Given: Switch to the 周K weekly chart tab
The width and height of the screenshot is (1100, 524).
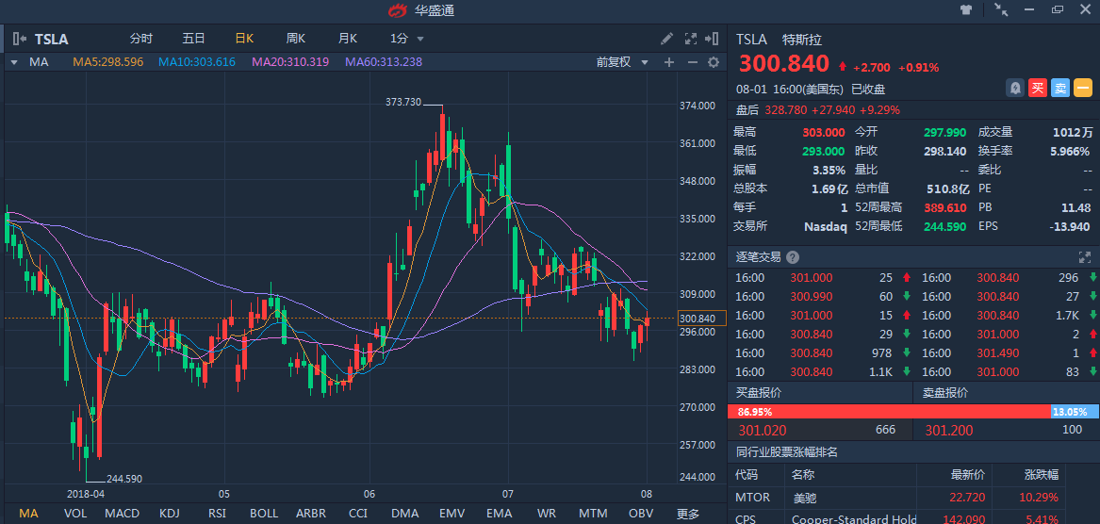Looking at the screenshot, I should click(x=296, y=39).
